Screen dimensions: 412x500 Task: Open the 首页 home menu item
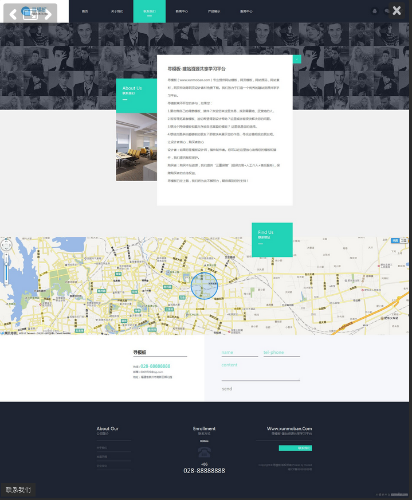(85, 11)
